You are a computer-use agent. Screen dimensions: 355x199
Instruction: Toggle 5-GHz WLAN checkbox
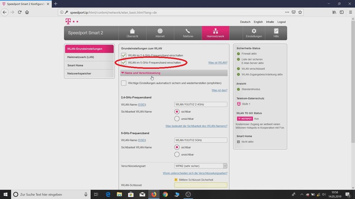pyautogui.click(x=124, y=63)
